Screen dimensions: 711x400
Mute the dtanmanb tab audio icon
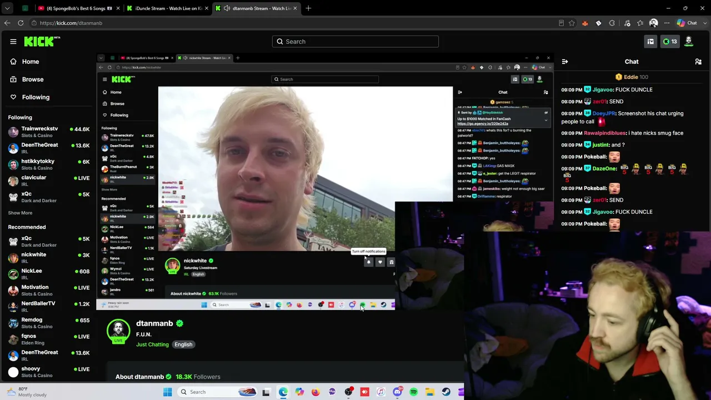(227, 8)
